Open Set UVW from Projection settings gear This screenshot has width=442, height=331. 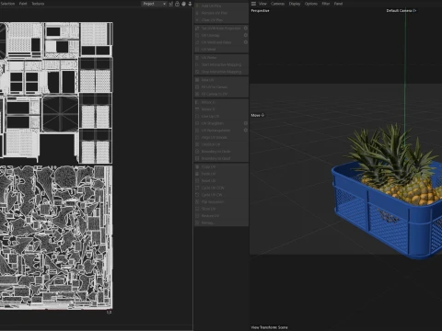(x=246, y=29)
